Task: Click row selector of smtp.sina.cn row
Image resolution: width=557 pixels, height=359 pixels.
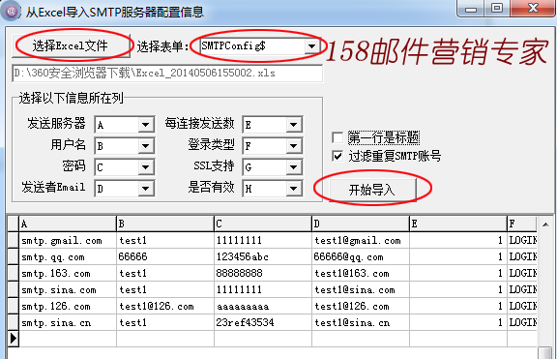Action: coord(14,322)
